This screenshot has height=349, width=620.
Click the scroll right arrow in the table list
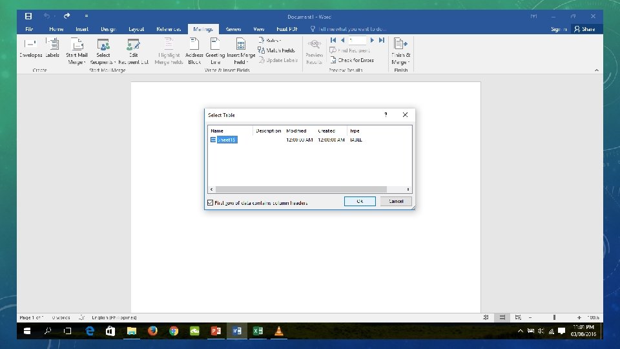[408, 189]
